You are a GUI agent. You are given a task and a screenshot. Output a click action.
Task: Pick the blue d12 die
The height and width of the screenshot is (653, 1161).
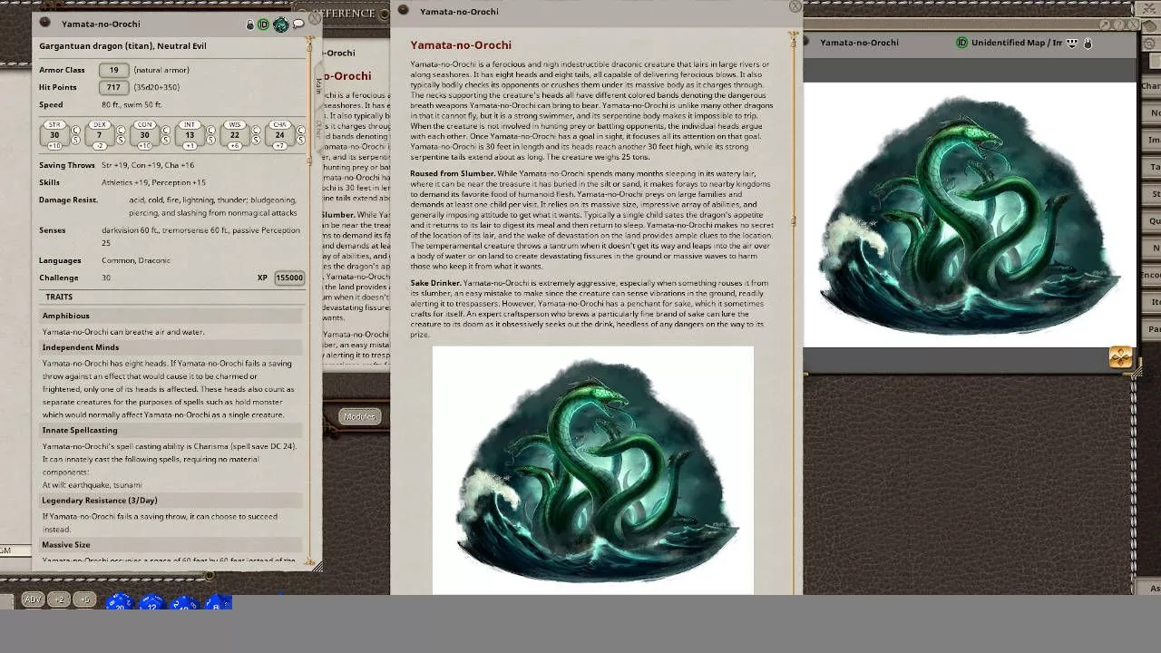click(x=151, y=602)
